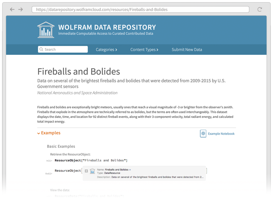Click the plus icon in ResourceObject output
The image size is (273, 207).
coord(86,171)
